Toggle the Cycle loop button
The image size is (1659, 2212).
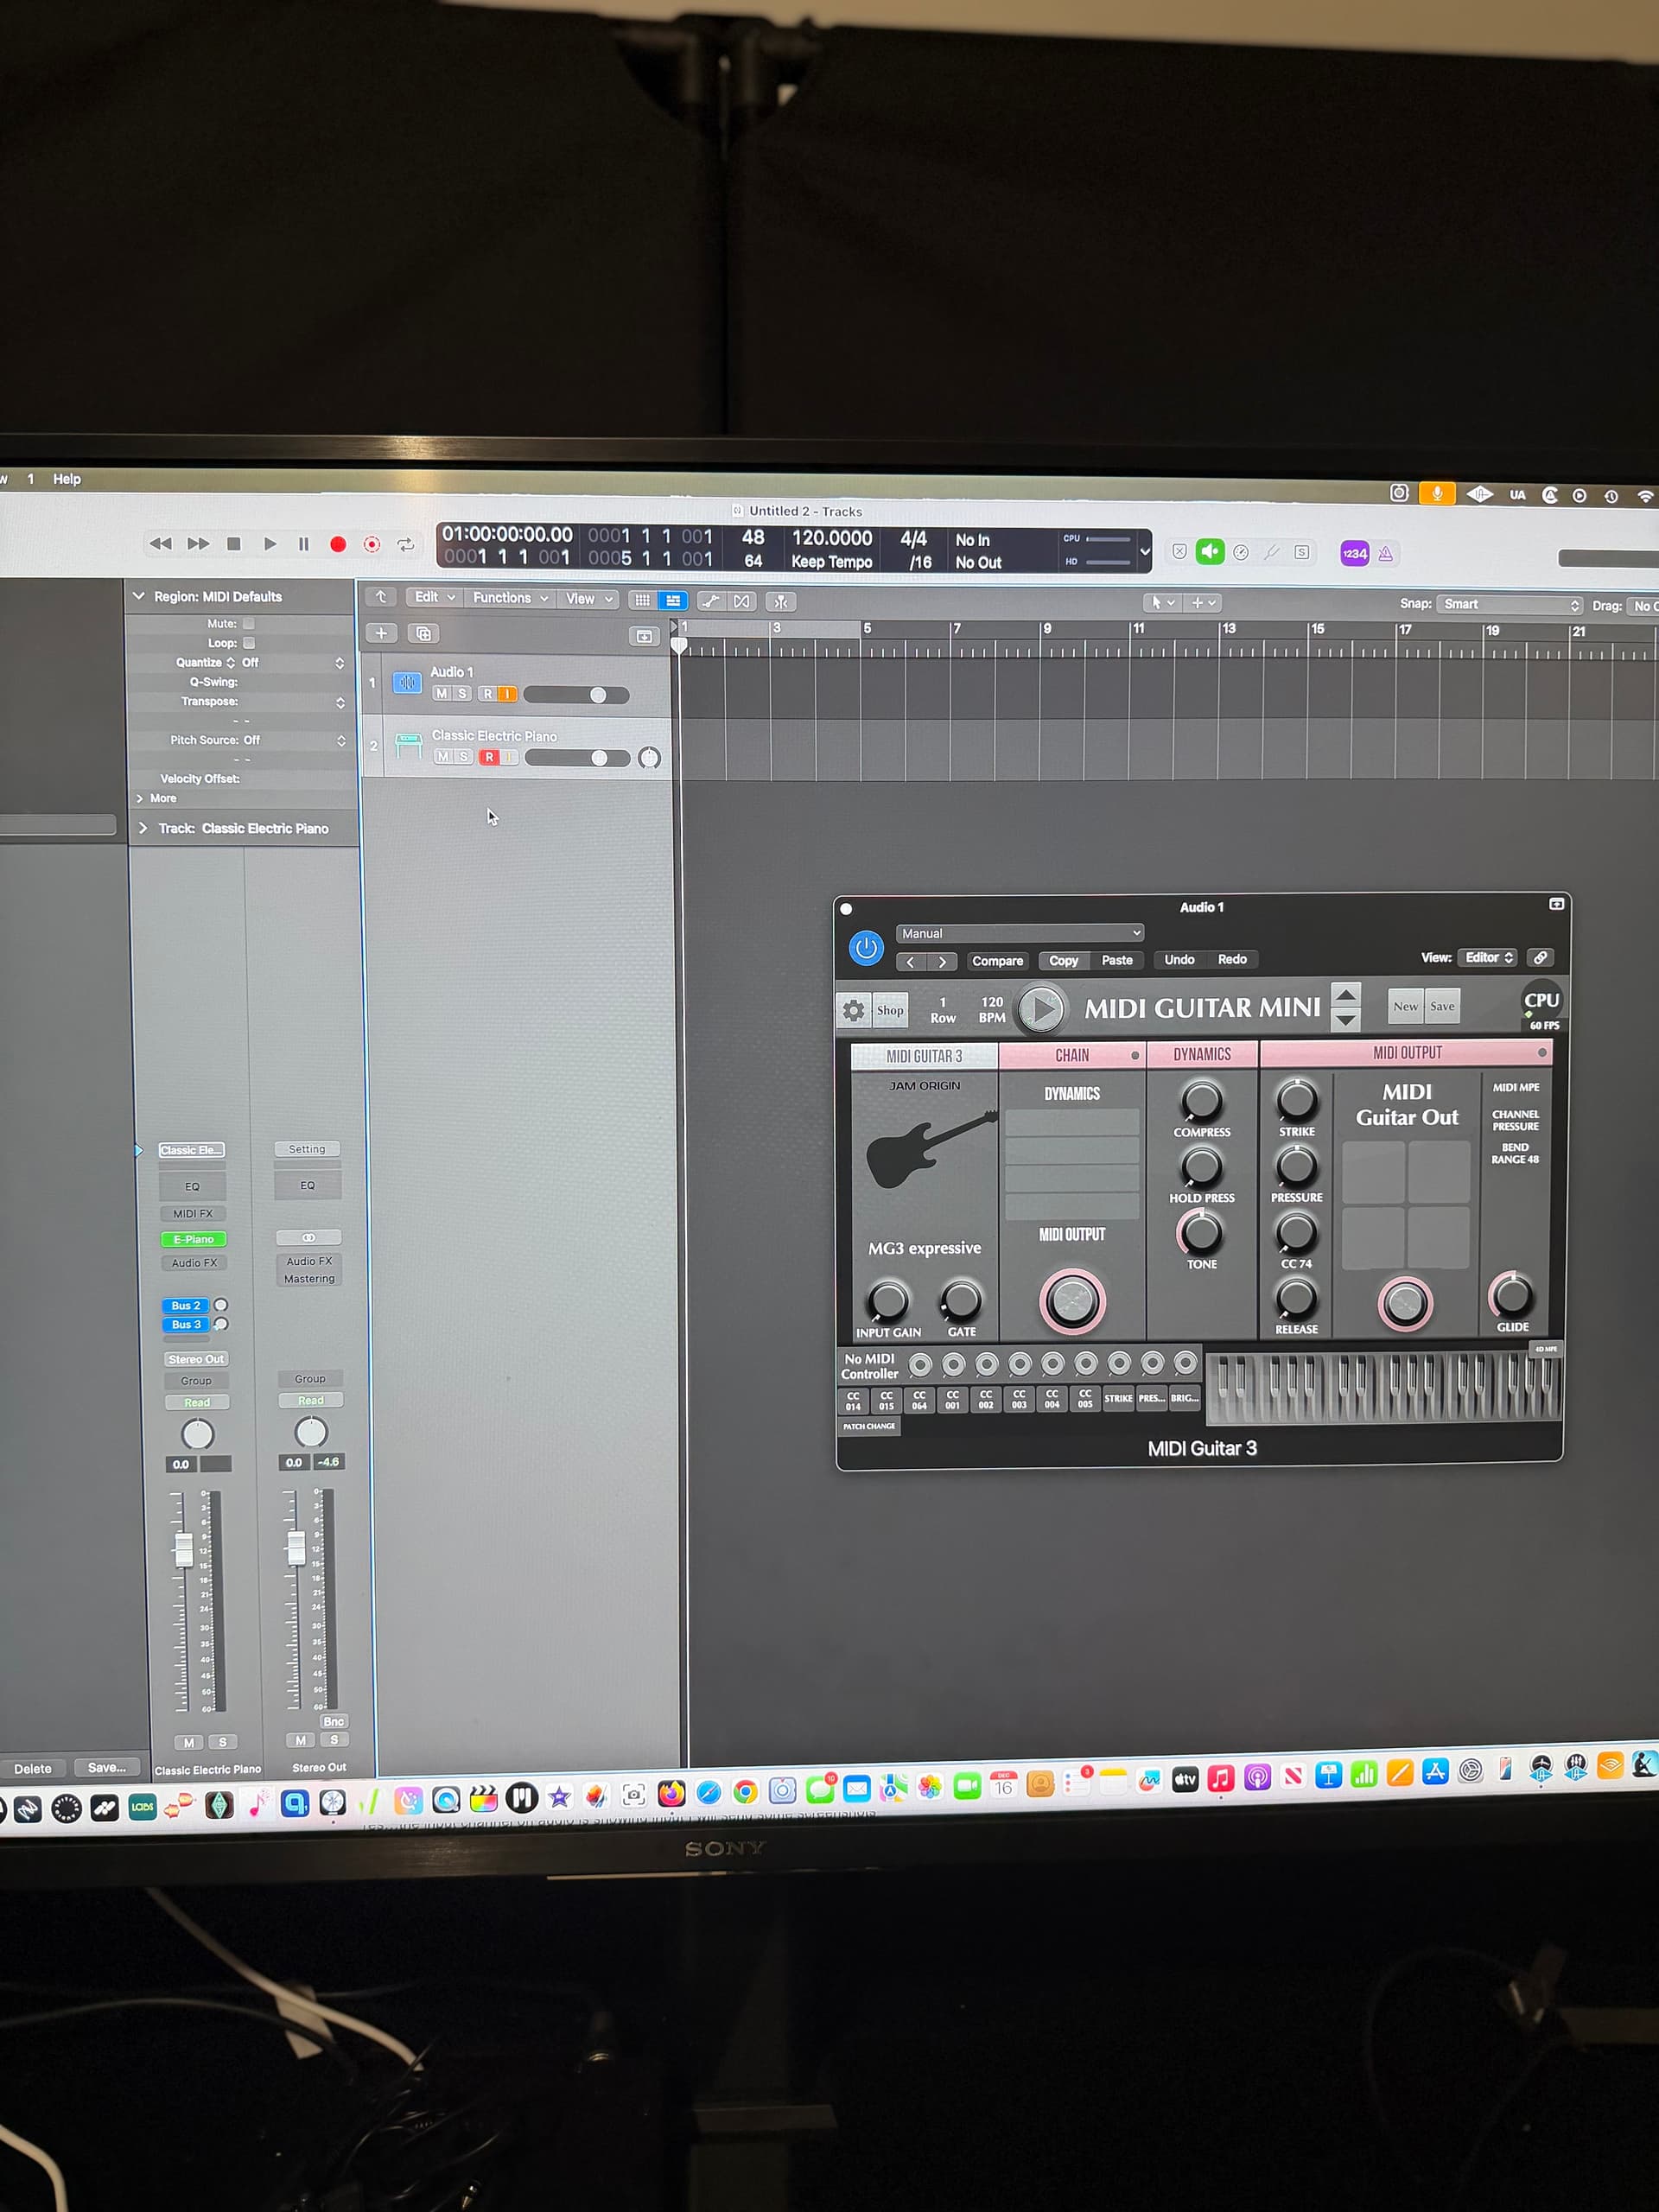[x=405, y=545]
